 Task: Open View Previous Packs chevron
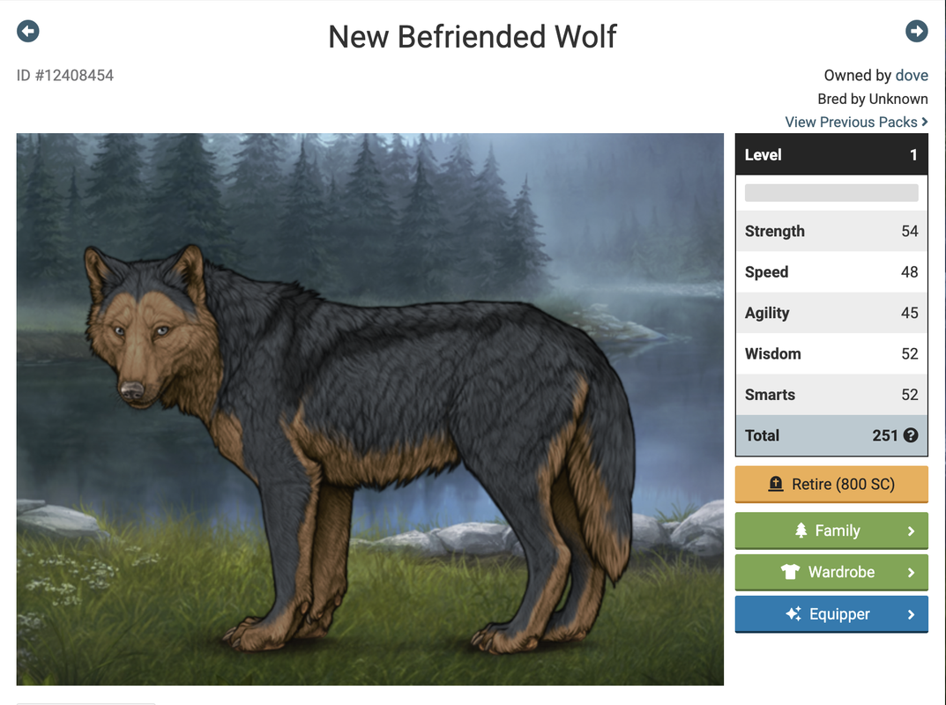(x=924, y=122)
